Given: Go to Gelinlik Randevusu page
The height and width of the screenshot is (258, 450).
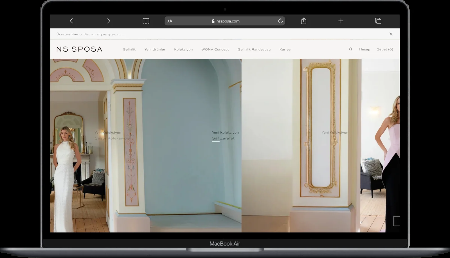Looking at the screenshot, I should coord(254,49).
